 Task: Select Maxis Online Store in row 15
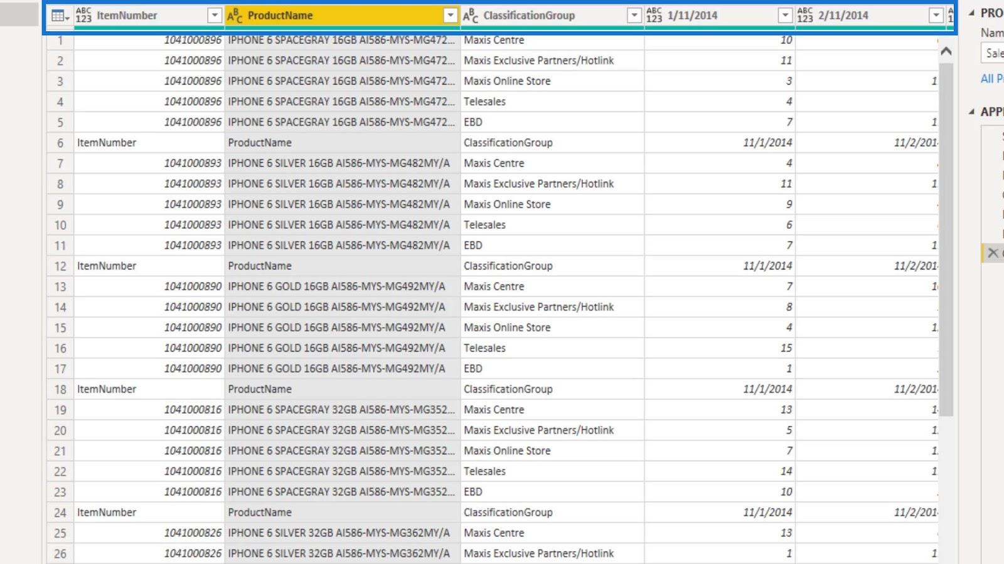click(x=507, y=328)
